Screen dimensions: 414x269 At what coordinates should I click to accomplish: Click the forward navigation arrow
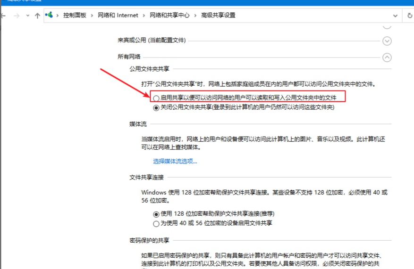click(17, 16)
